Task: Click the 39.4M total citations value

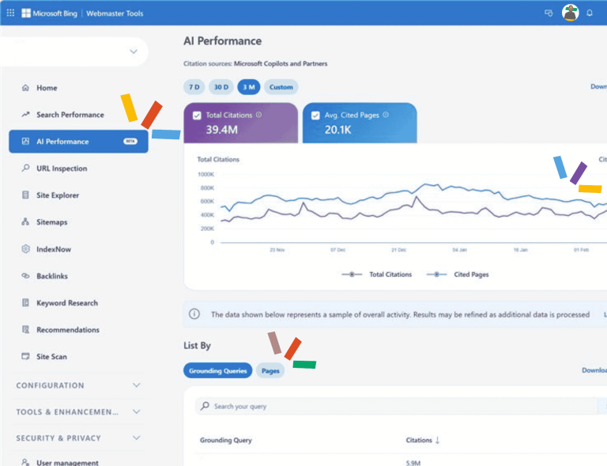Action: click(x=221, y=130)
